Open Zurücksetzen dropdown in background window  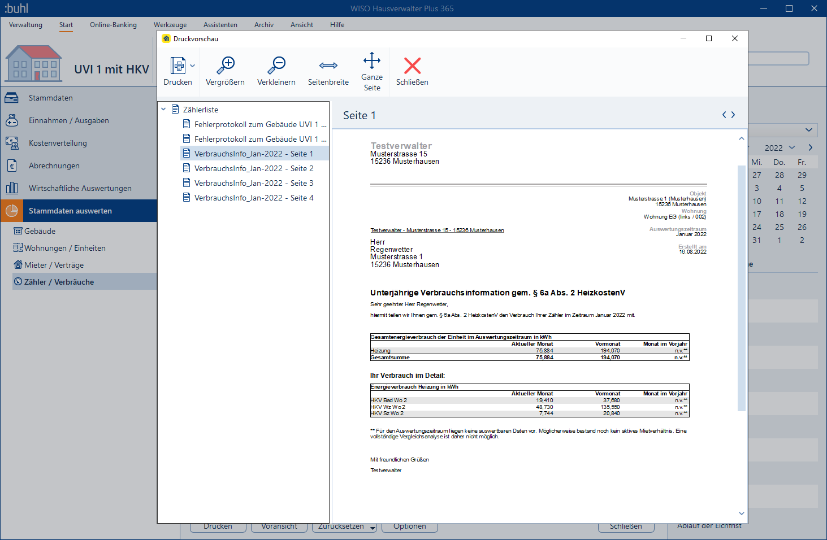(x=373, y=528)
